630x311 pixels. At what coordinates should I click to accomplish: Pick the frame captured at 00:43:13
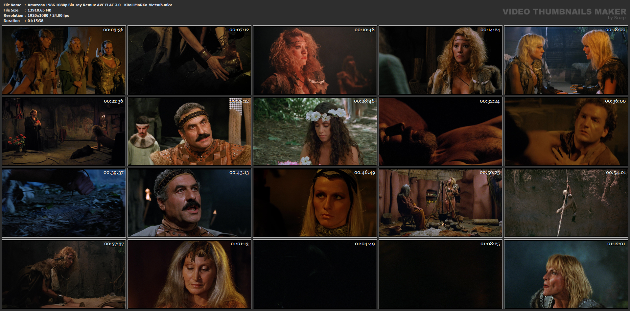pyautogui.click(x=189, y=203)
